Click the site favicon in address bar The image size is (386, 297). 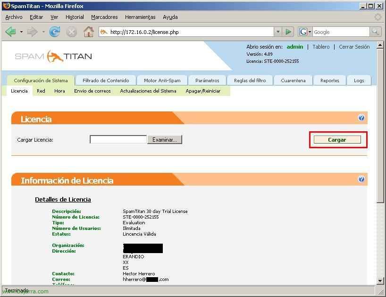point(104,32)
